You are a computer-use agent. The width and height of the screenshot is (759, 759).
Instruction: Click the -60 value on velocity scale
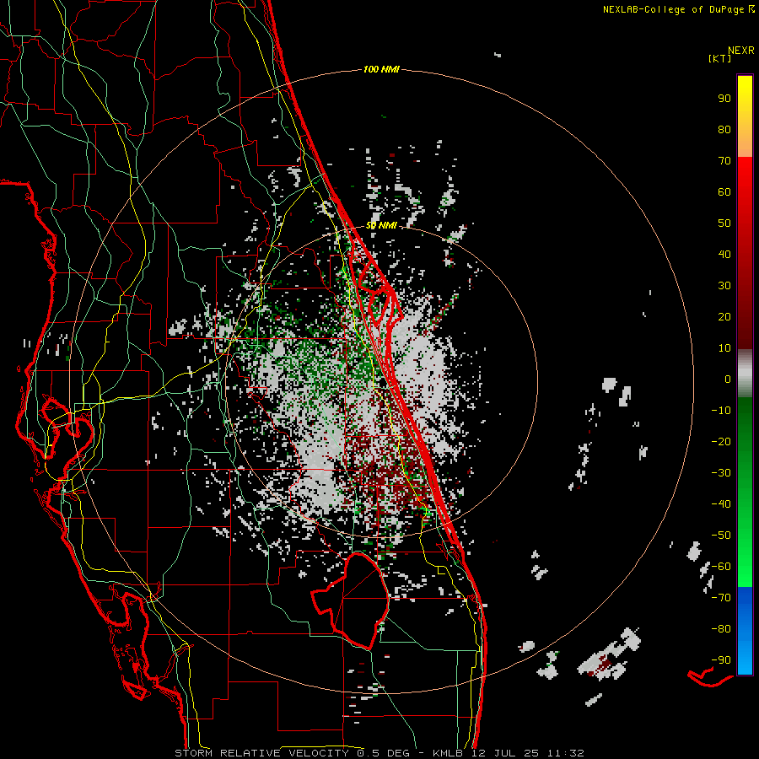pos(721,567)
